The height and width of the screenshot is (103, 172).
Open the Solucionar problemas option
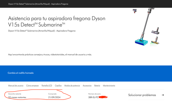tap(146, 95)
